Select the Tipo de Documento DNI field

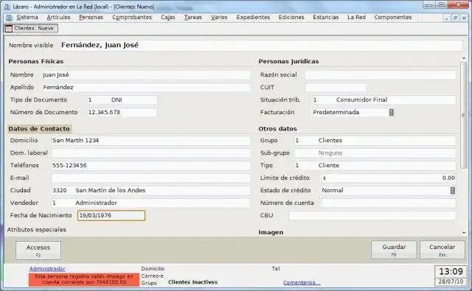click(122, 99)
